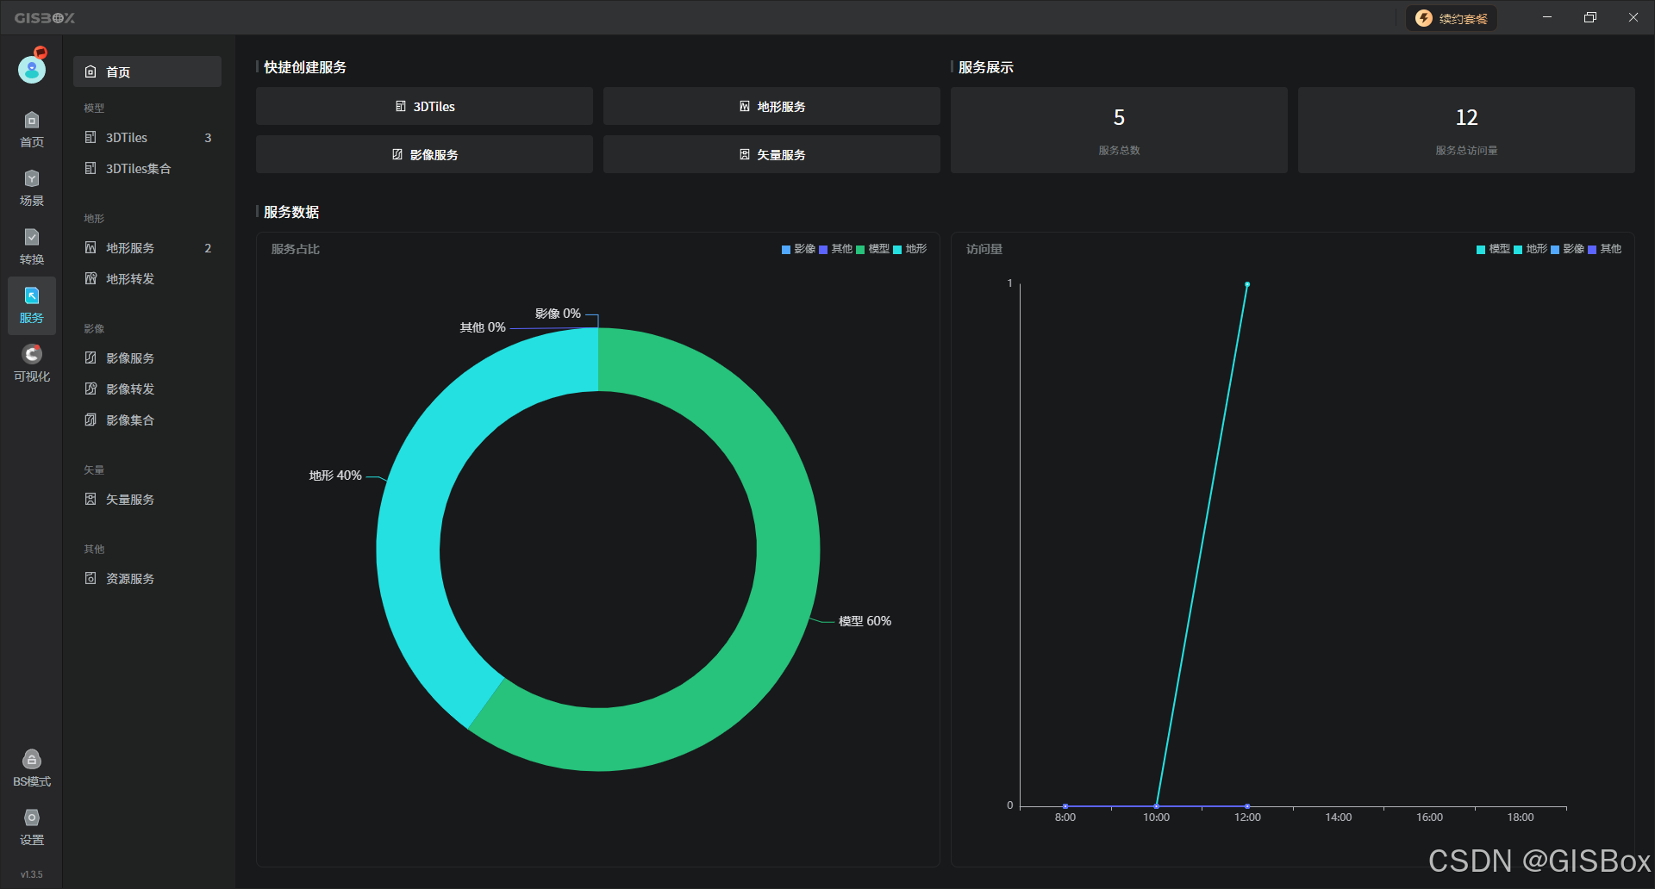The image size is (1655, 889).
Task: Open 地形服务 in sidebar menu
Action: point(147,248)
